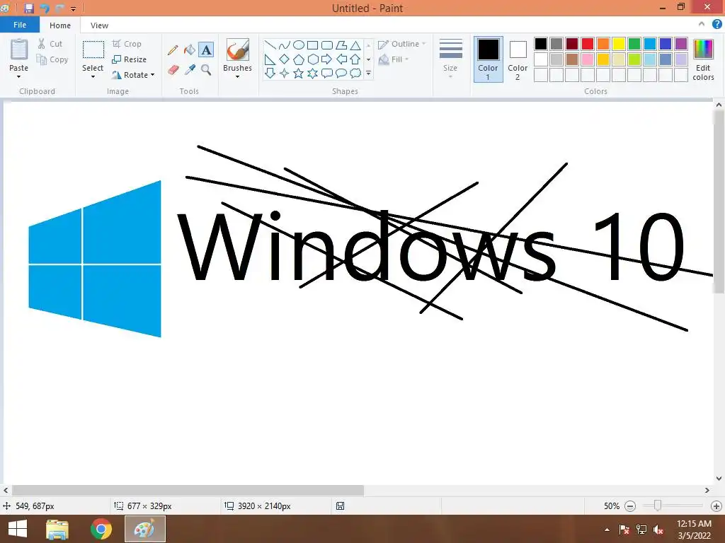Pick the green color swatch
Viewport: 725px width, 543px height.
click(634, 44)
